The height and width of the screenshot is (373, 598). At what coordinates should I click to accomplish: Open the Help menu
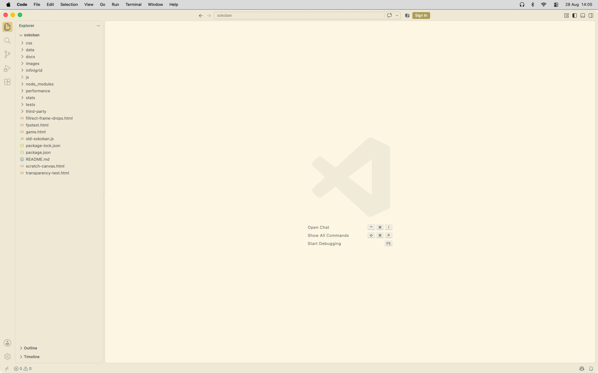tap(174, 4)
